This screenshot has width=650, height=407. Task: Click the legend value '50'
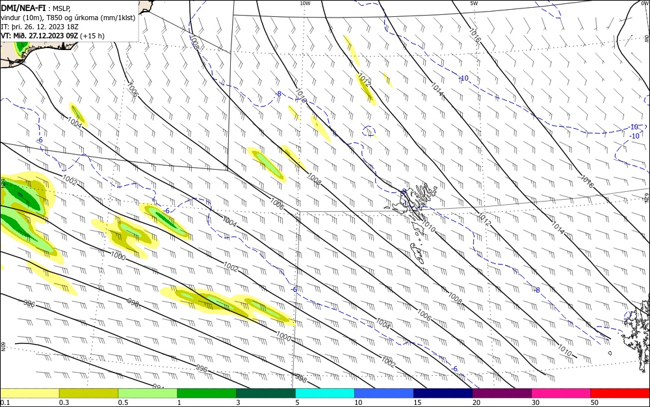[x=595, y=402]
